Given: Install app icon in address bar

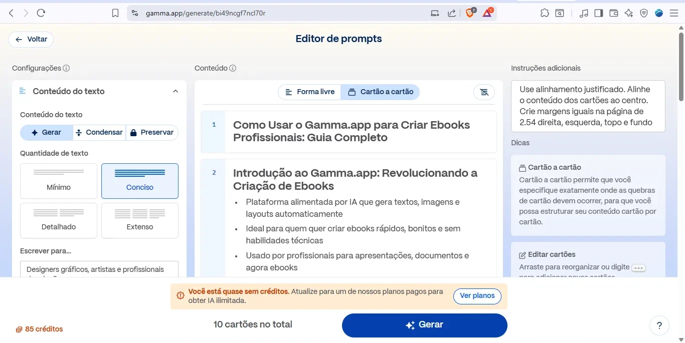Looking at the screenshot, I should 435,13.
